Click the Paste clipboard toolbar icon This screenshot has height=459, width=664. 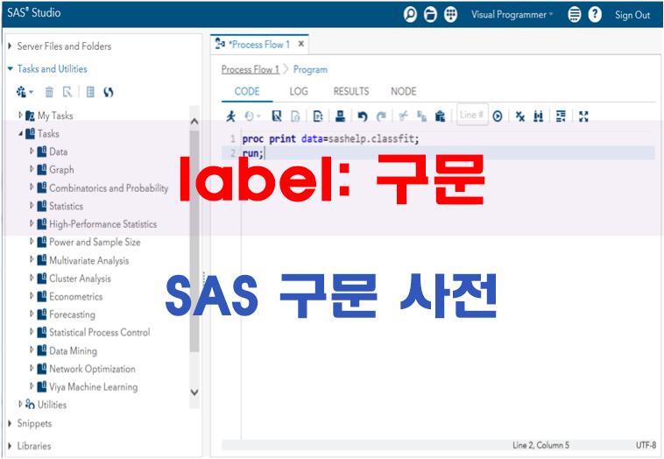pos(441,116)
